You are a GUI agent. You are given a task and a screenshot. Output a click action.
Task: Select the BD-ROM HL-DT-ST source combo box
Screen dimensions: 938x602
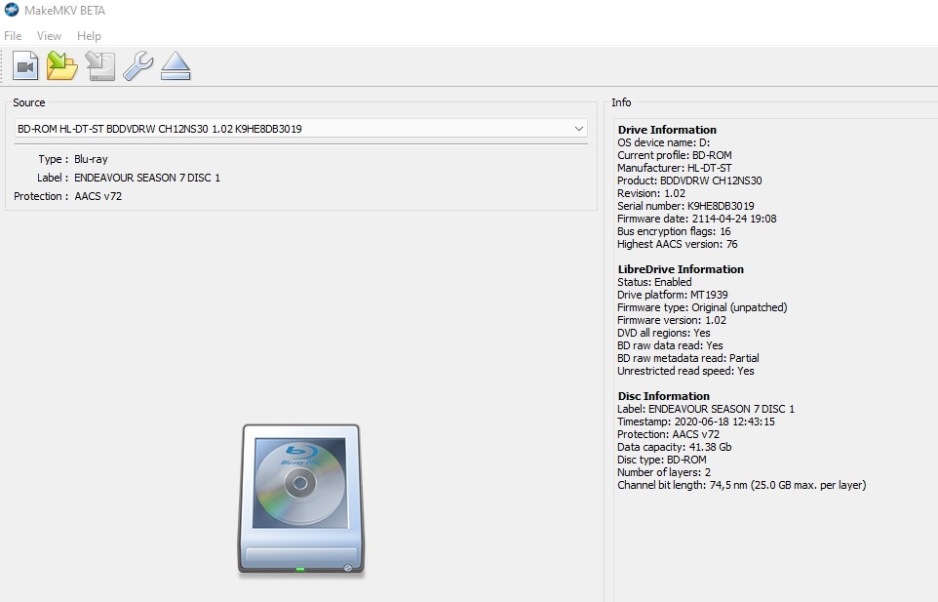pyautogui.click(x=301, y=129)
